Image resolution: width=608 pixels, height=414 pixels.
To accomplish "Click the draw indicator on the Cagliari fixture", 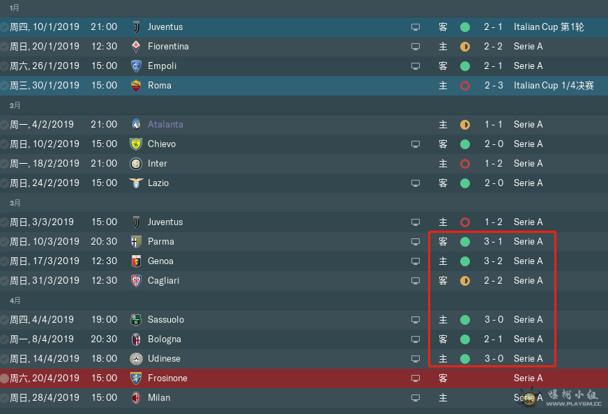I will coord(465,281).
